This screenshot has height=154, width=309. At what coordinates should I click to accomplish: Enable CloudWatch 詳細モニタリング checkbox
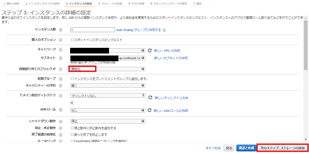[x=72, y=141]
